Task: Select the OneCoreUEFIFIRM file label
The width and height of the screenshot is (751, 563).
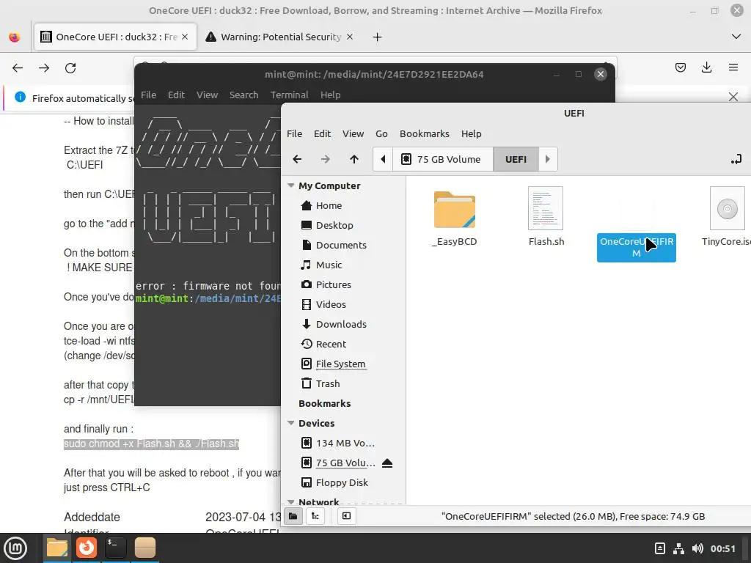Action: [x=636, y=247]
